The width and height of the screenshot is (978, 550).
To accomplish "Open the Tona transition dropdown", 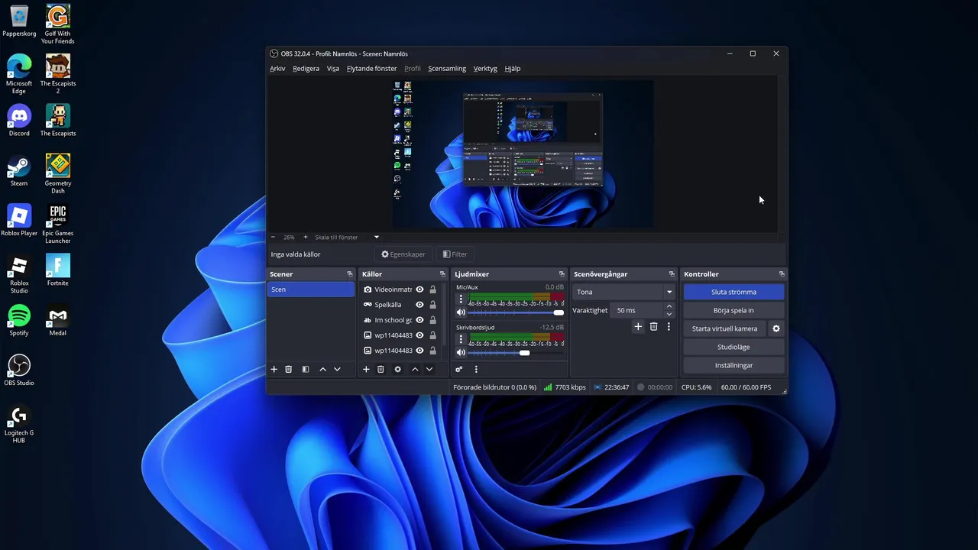I will (623, 292).
